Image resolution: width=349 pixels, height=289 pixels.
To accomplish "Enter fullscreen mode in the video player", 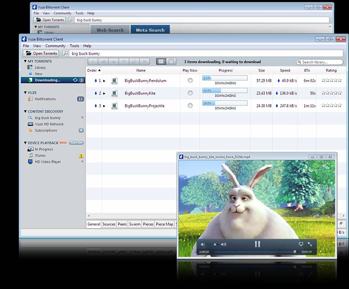I will point(310,244).
